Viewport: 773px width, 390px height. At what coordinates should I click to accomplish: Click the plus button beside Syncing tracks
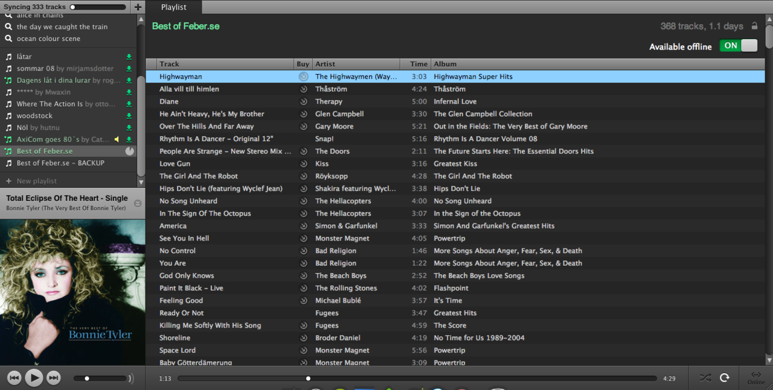click(138, 7)
